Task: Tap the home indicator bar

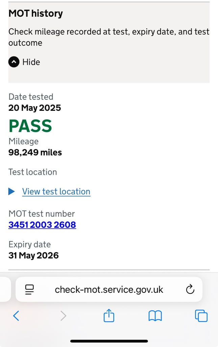Action: (x=109, y=341)
